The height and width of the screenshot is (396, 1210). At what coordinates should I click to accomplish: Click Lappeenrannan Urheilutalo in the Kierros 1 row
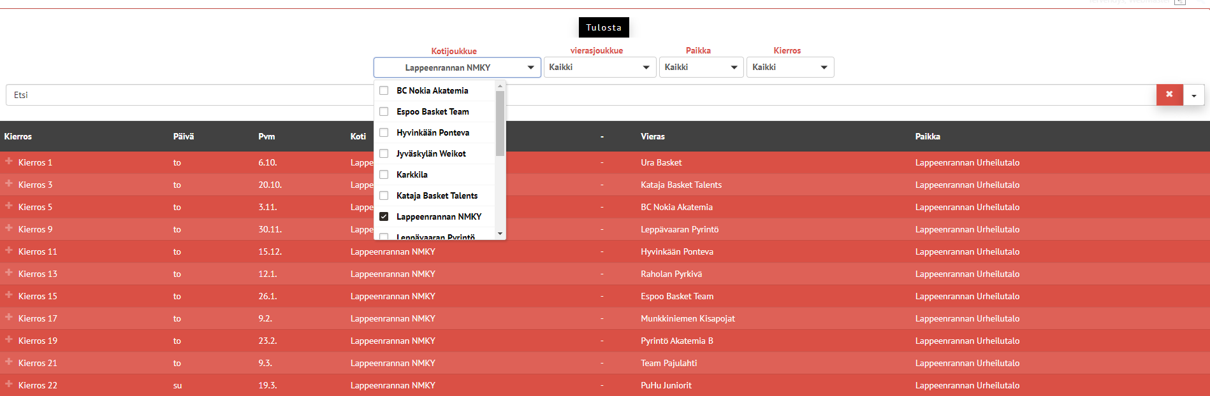tap(967, 162)
